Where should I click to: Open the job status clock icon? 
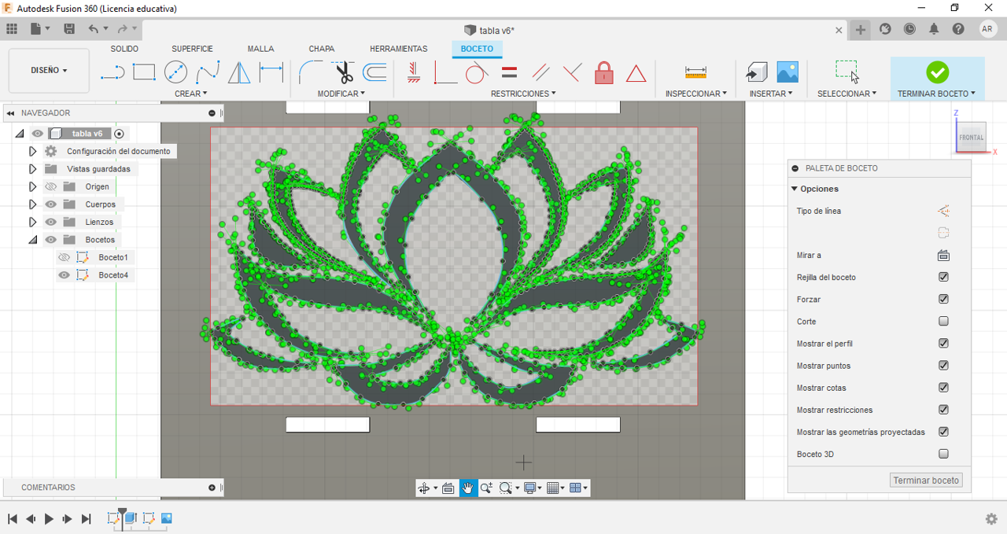pos(909,29)
